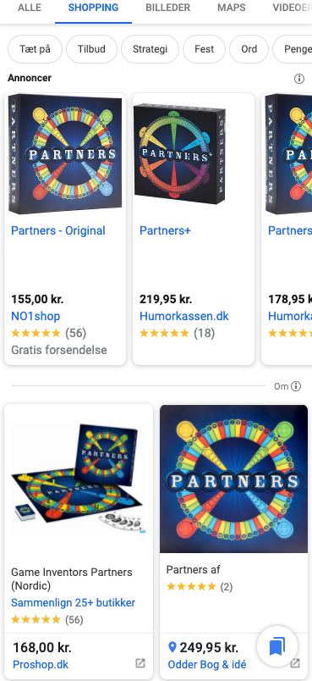
Task: Select the Fest filter chip
Action: pos(204,49)
